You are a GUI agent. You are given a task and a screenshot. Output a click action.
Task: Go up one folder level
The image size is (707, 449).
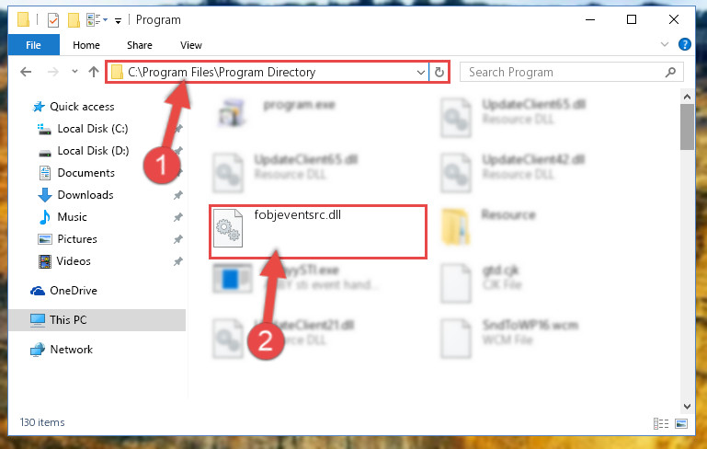[94, 72]
